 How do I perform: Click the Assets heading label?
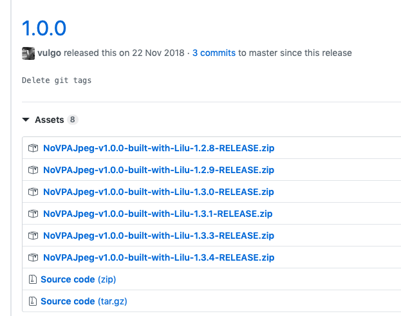[50, 120]
